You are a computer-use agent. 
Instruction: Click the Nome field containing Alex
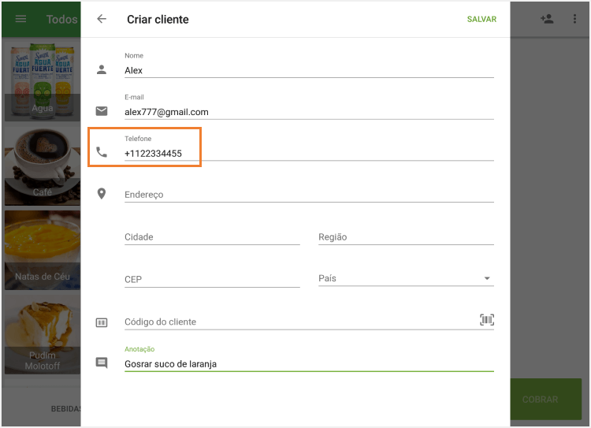(x=309, y=70)
